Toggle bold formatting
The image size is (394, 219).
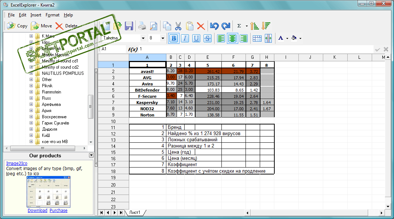click(x=173, y=38)
